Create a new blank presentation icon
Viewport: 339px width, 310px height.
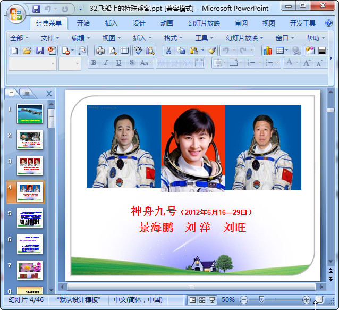(x=15, y=51)
